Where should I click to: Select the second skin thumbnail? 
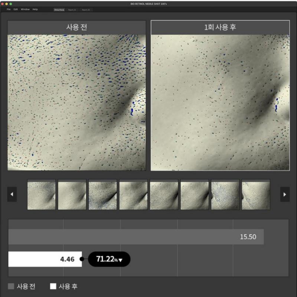click(x=72, y=195)
